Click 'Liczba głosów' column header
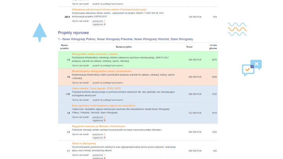 (213, 47)
